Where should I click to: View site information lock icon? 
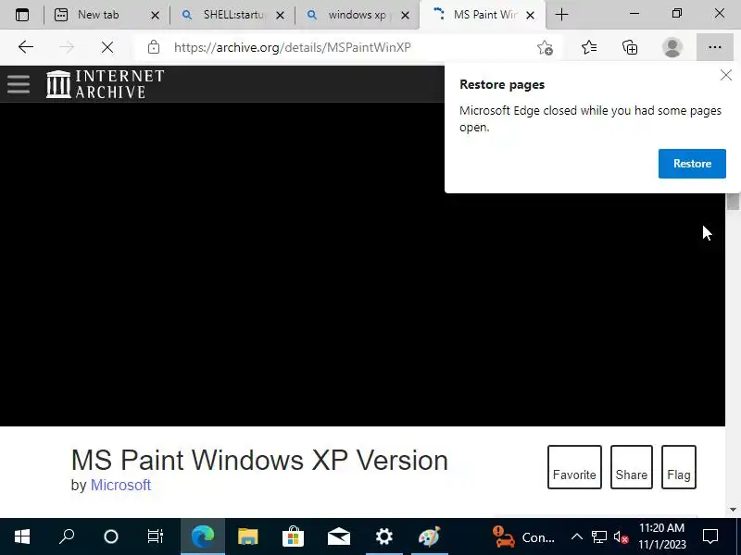point(154,47)
